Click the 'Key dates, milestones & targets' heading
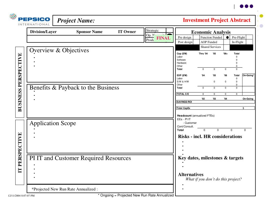 [211, 158]
